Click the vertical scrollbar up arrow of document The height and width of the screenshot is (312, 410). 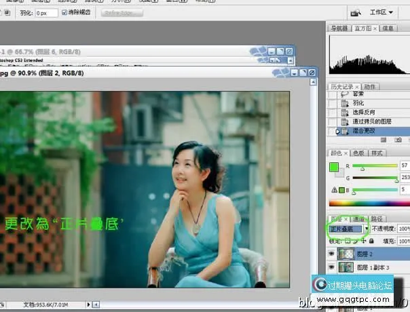(x=313, y=82)
